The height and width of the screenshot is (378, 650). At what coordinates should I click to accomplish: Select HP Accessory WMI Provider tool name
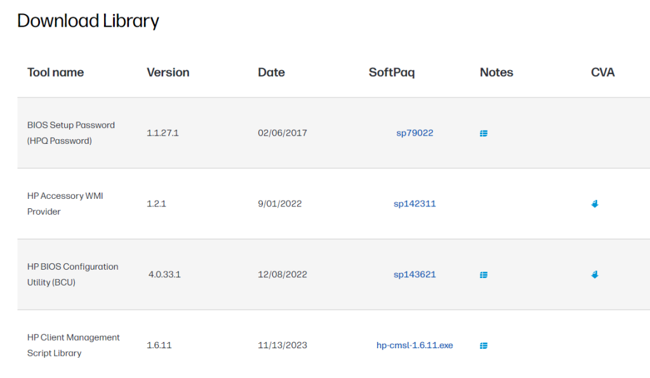tap(65, 203)
